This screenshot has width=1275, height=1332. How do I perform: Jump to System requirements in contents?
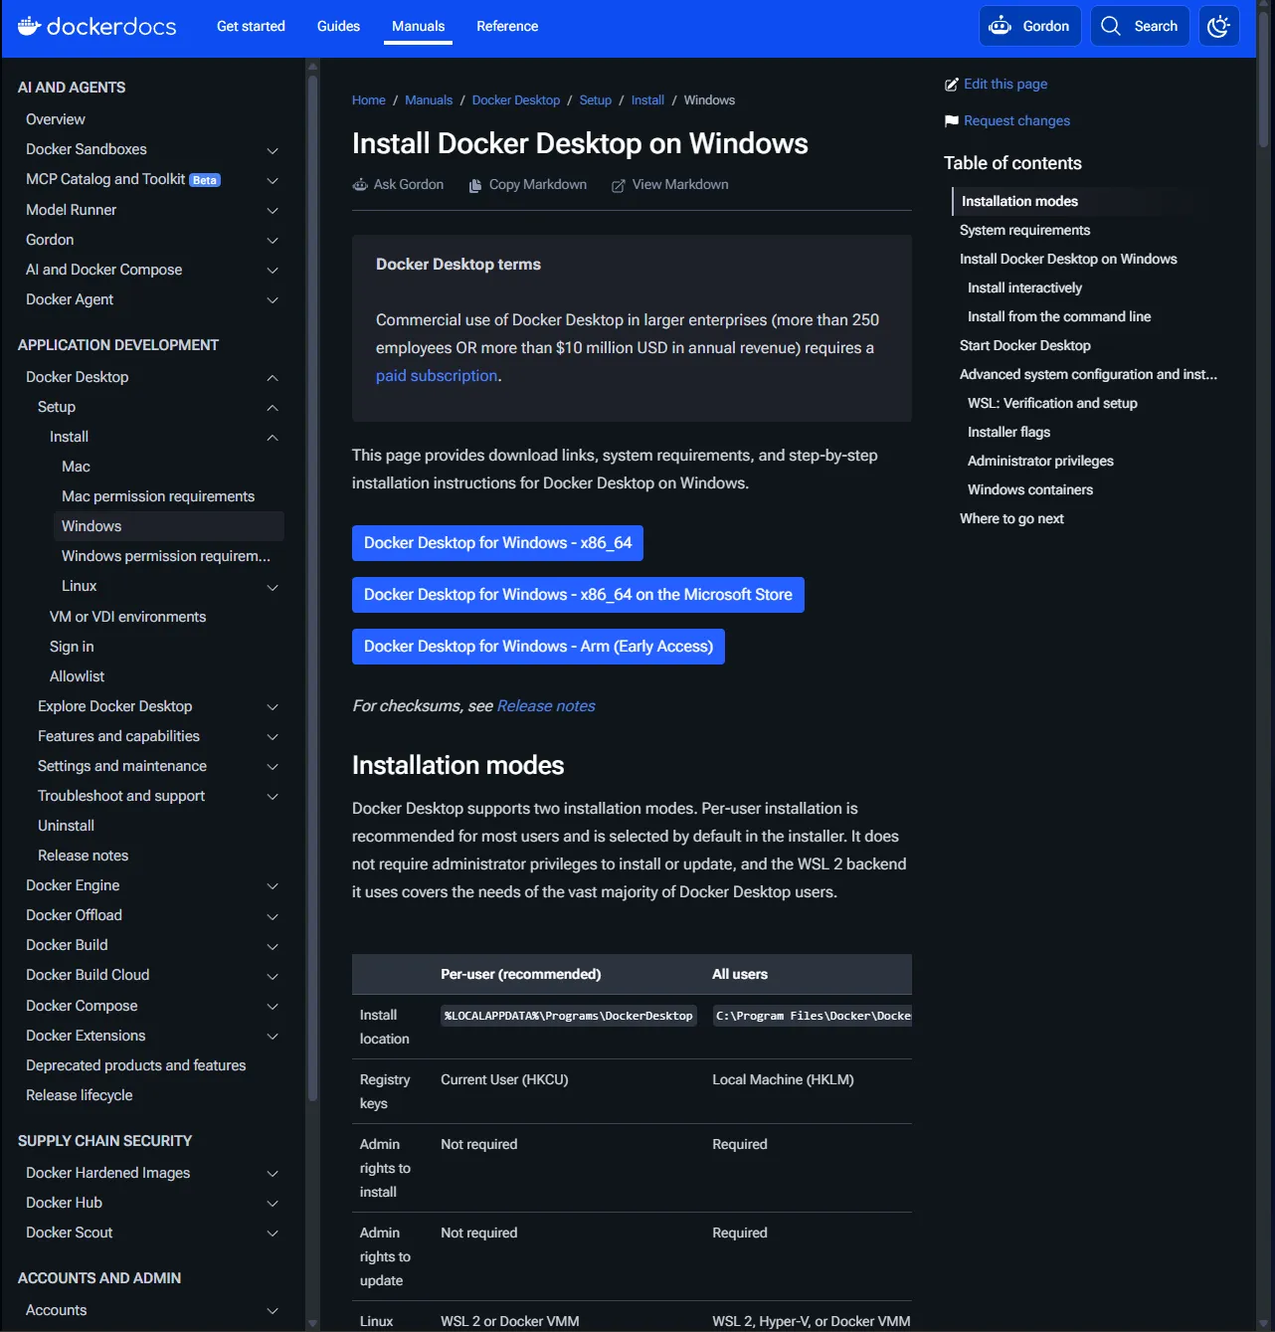pyautogui.click(x=1024, y=230)
